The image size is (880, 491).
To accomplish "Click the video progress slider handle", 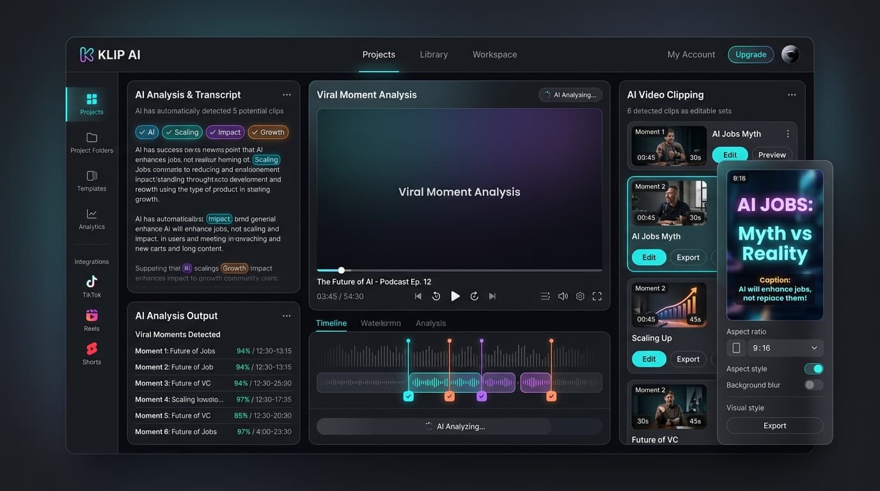I will point(341,270).
